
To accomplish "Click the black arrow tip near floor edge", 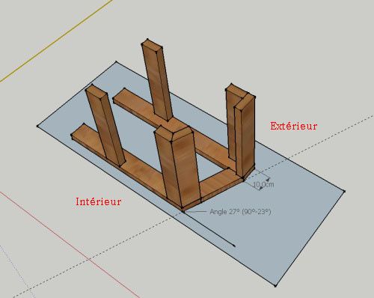I will pos(233,246).
